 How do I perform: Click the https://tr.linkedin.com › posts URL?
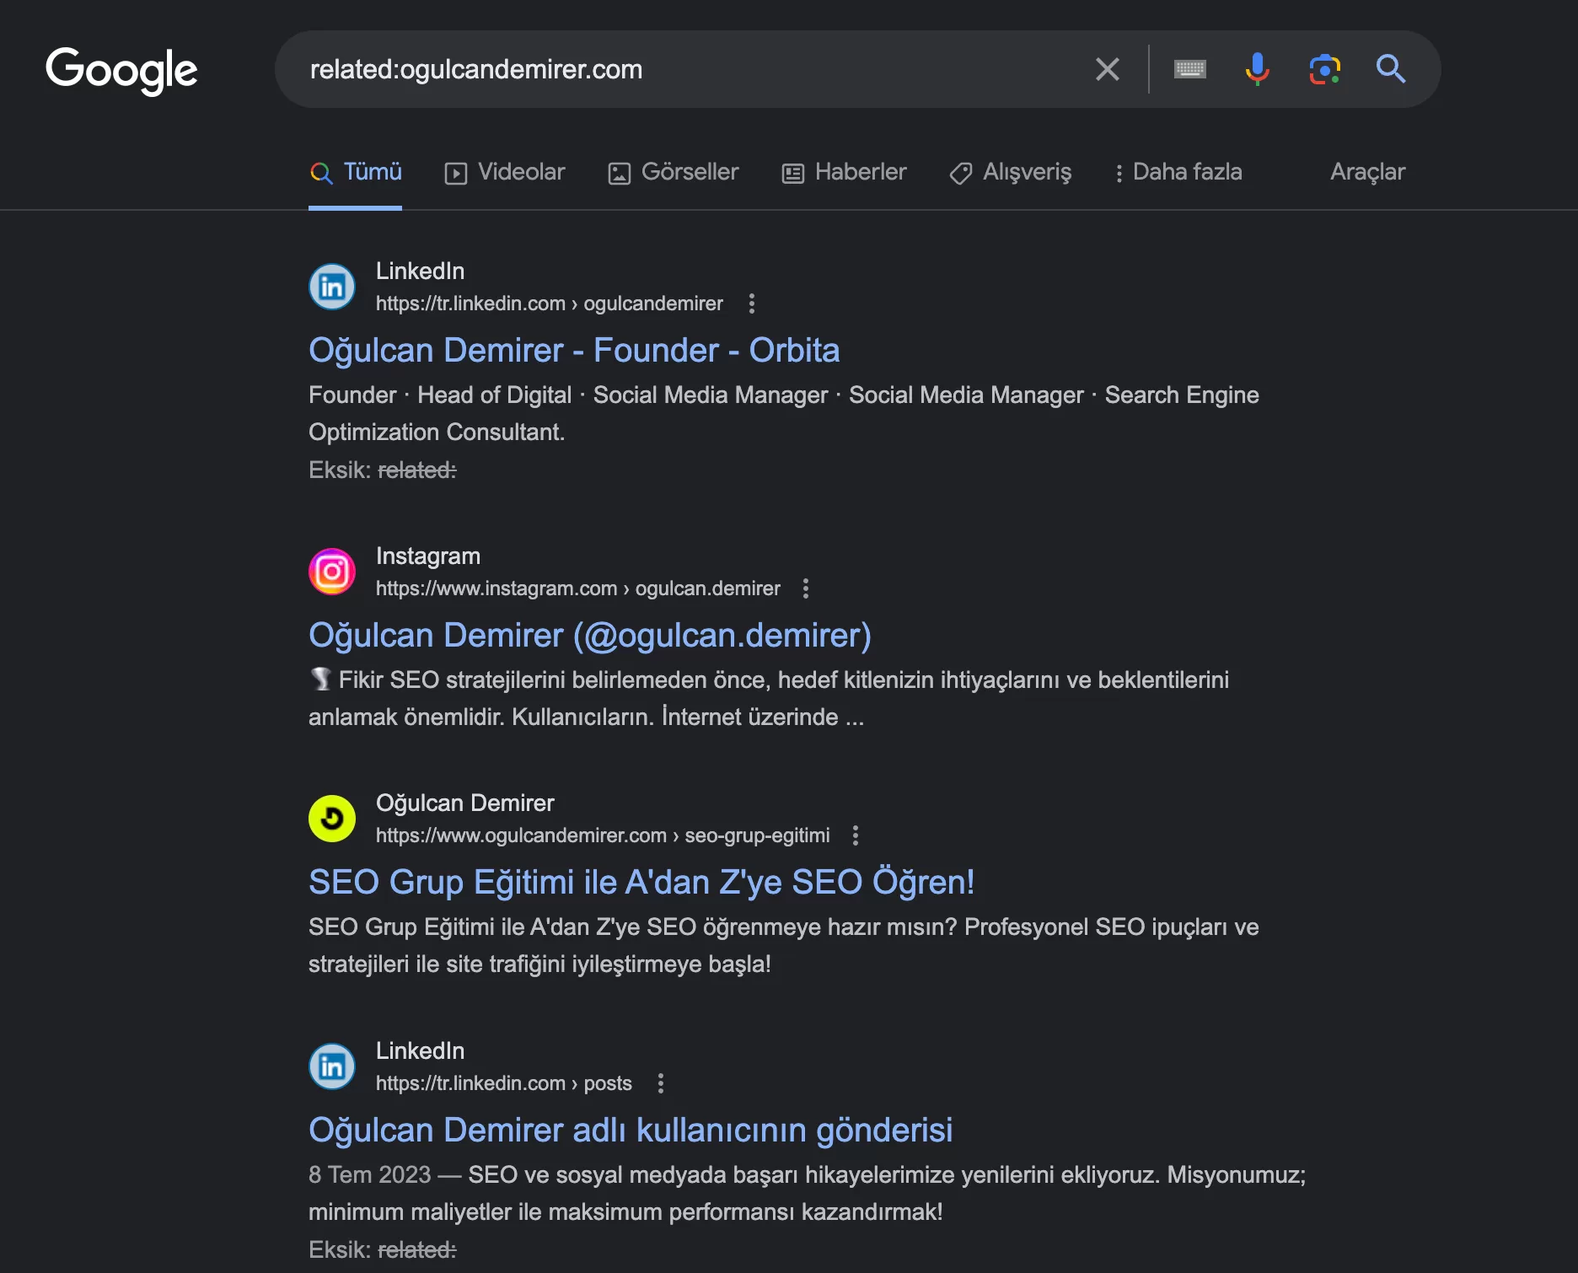504,1083
